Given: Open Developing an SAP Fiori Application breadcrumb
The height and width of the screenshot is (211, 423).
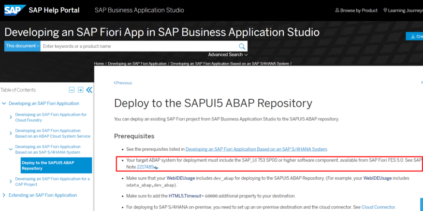Looking at the screenshot, I should point(137,64).
